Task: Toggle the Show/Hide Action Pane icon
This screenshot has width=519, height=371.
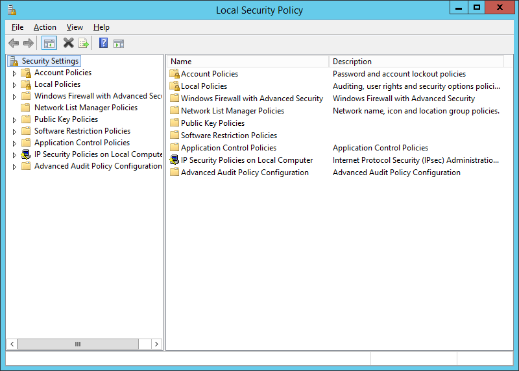Action: pos(119,43)
